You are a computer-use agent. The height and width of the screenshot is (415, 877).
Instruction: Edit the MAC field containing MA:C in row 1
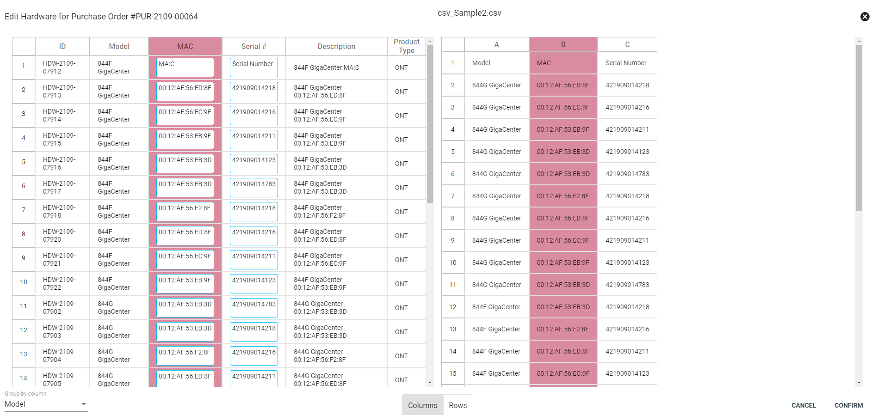click(185, 67)
